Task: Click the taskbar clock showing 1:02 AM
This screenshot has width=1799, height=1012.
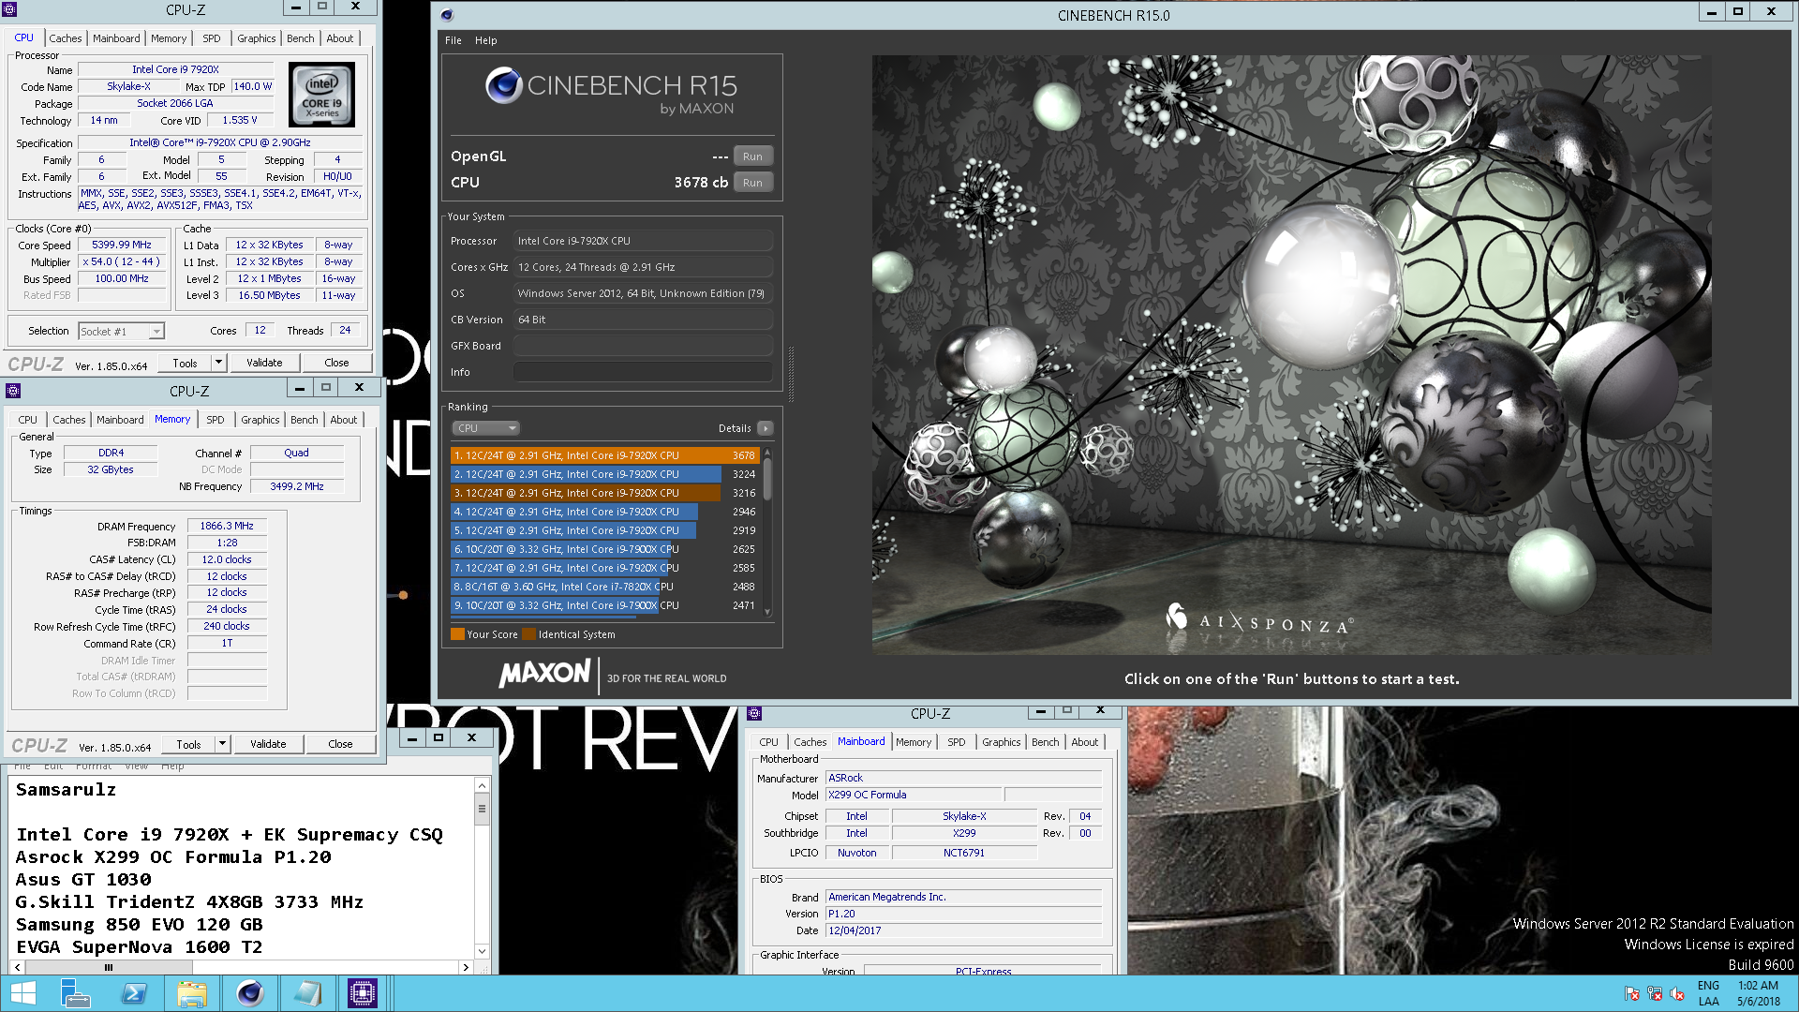Action: click(1758, 986)
